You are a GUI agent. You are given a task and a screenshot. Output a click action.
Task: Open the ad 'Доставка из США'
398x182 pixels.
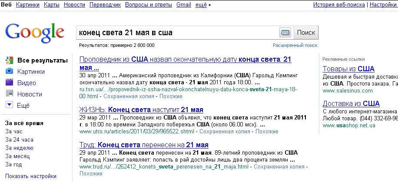coord(351,103)
